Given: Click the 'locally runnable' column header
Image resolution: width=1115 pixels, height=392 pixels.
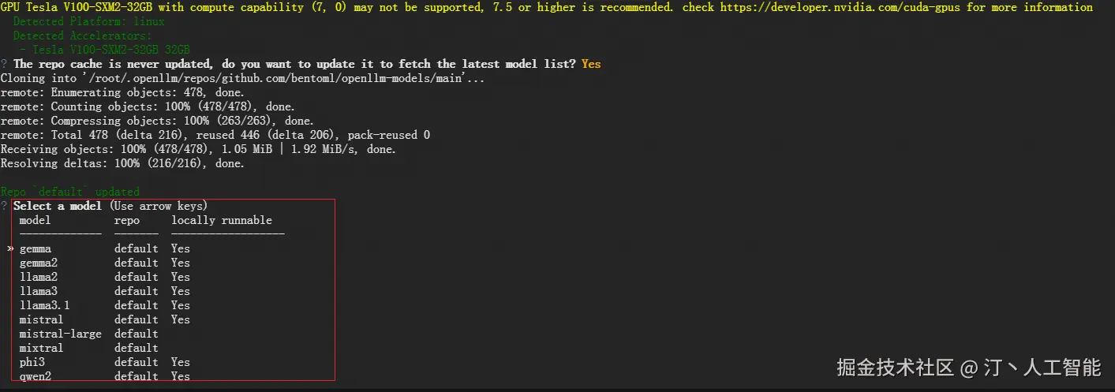Looking at the screenshot, I should [x=222, y=220].
